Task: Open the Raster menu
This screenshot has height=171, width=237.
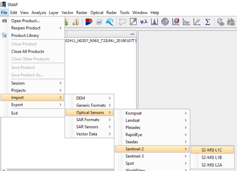Action: 82,13
